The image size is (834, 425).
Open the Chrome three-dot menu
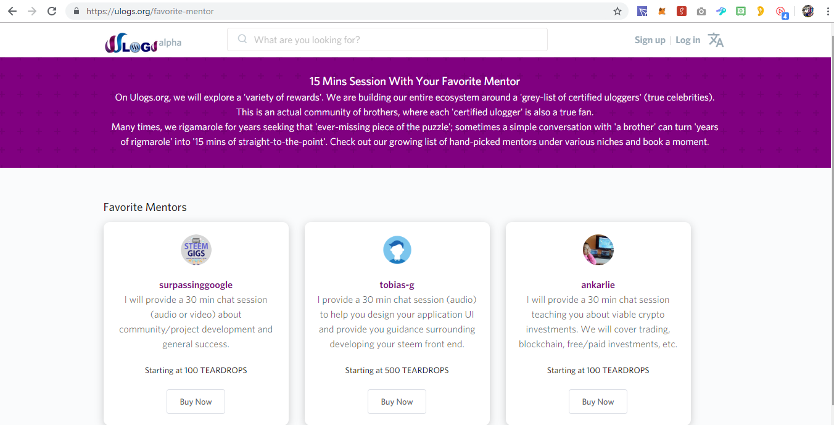827,11
